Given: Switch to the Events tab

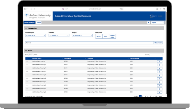Looking at the screenshot, I should coord(39,22).
